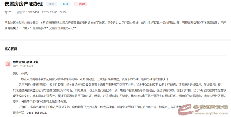Open the 中共宜秀区委办公室 responder name
This screenshot has height=117, width=231.
(x=25, y=62)
